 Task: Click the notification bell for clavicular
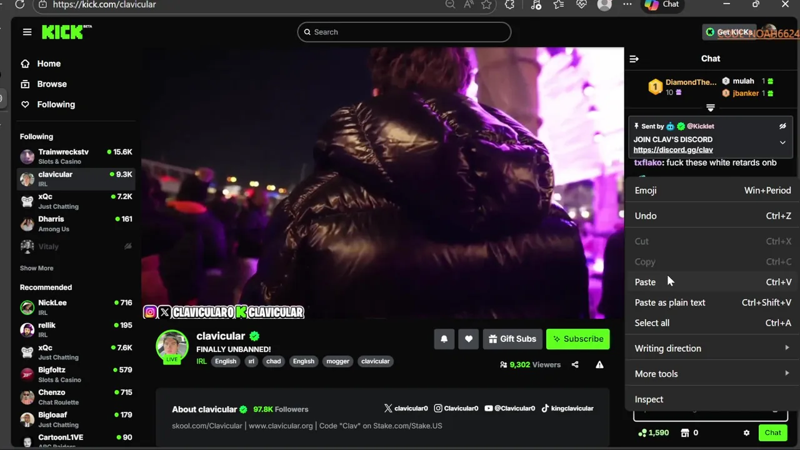point(444,339)
